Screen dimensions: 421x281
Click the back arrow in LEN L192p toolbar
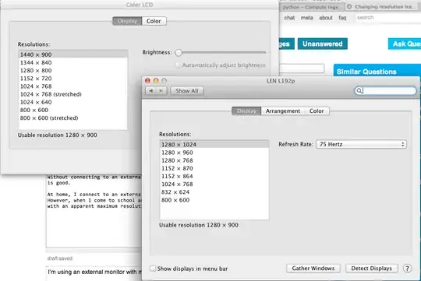pos(151,91)
